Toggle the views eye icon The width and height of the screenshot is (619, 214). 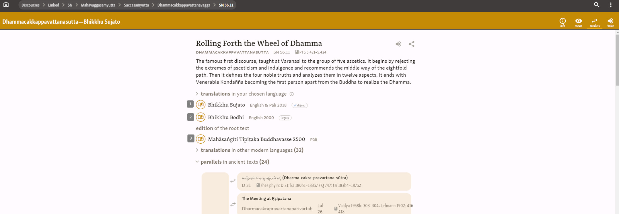579,22
